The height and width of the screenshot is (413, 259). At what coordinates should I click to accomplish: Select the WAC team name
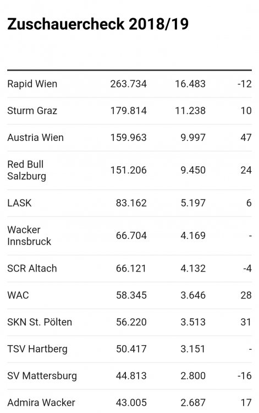tap(18, 295)
